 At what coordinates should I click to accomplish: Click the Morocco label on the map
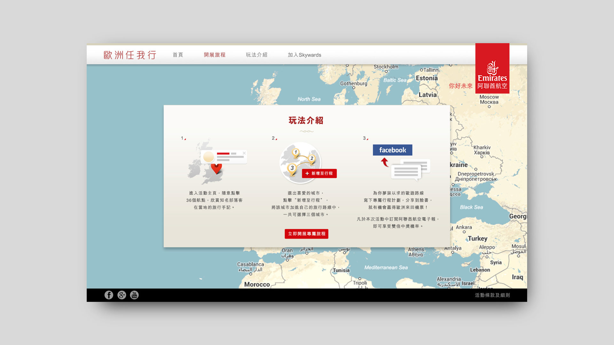[257, 284]
